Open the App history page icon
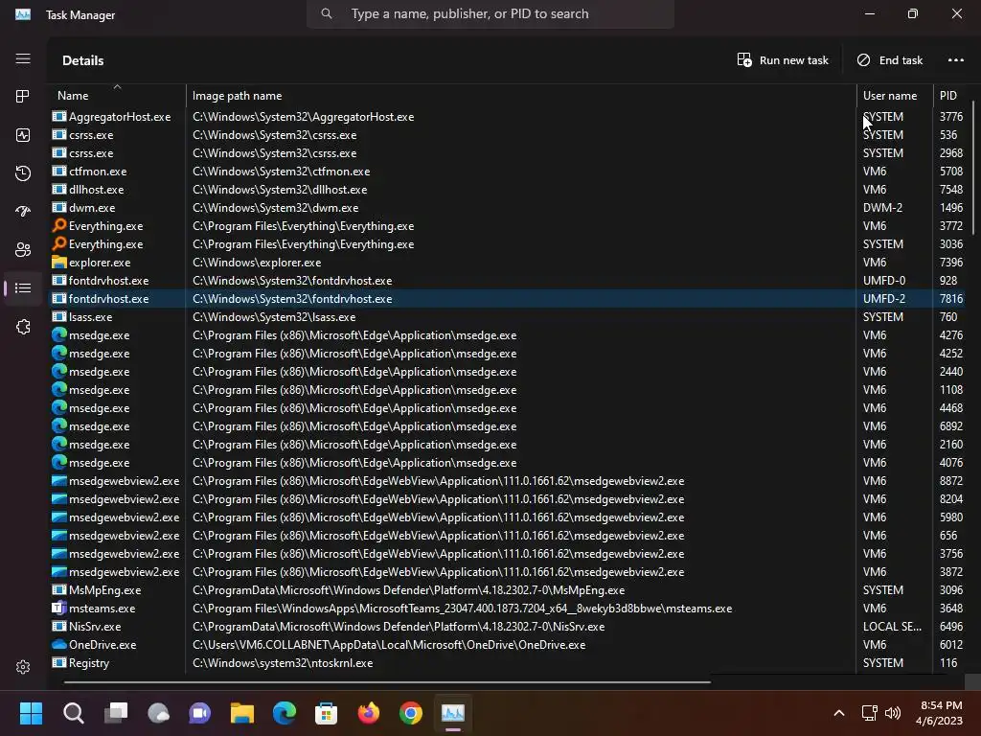The image size is (981, 736). tap(23, 173)
